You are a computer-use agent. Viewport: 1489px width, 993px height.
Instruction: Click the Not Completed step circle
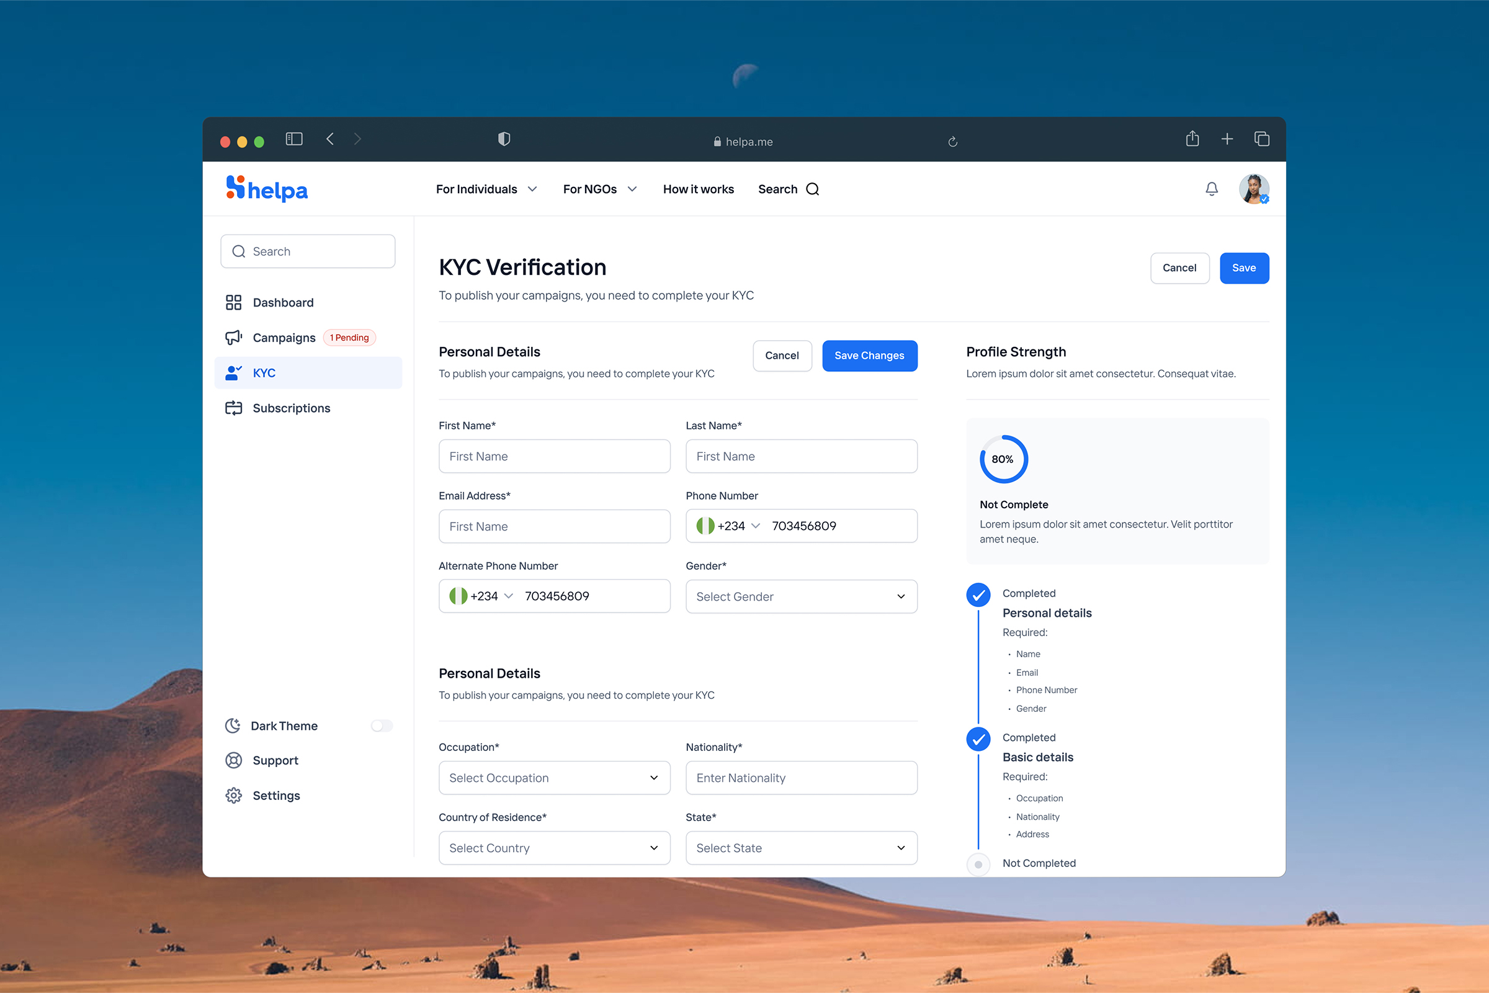coord(978,865)
